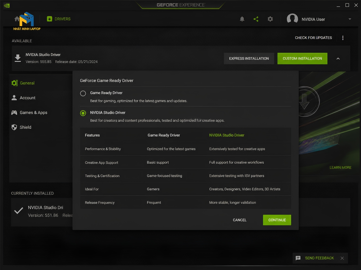Click 'Full support for creative workflows' cell

pos(237,162)
